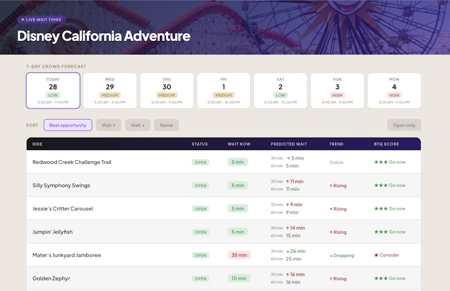Open Redwood Creek Challenge Trail ride
Image resolution: width=450 pixels, height=291 pixels.
click(72, 162)
